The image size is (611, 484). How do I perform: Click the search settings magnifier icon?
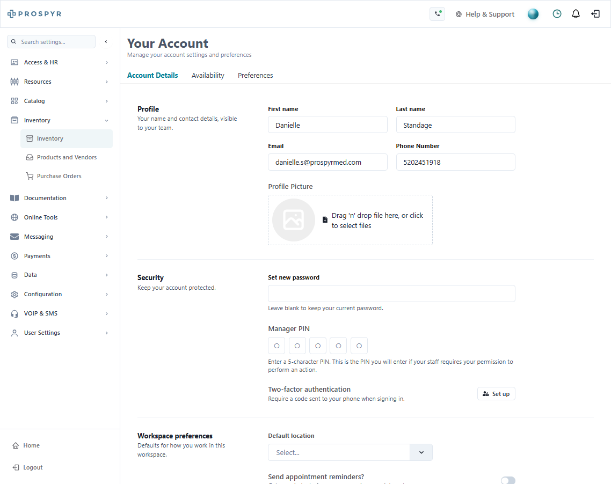tap(13, 42)
